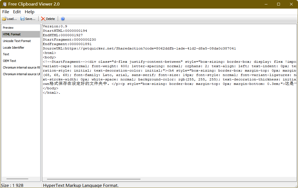This screenshot has height=188, width=298.
Task: Click the red Delete X icon
Action: point(43,19)
